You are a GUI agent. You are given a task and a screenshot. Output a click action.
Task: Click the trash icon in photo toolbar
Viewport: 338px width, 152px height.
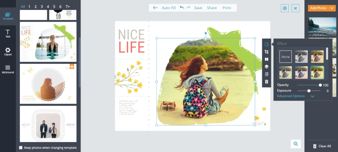tap(267, 81)
